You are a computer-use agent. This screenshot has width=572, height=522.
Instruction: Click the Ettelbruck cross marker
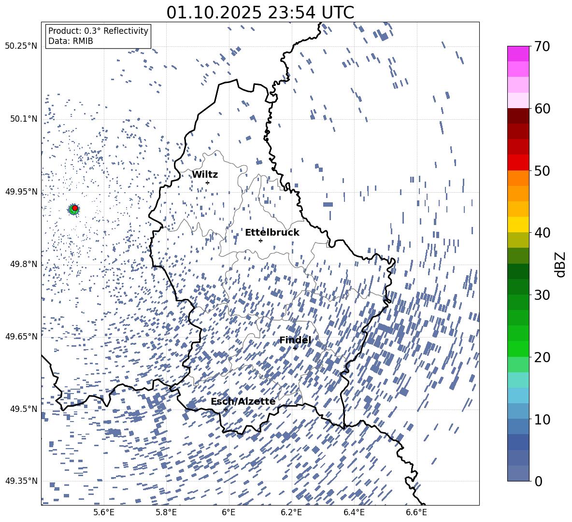click(260, 240)
